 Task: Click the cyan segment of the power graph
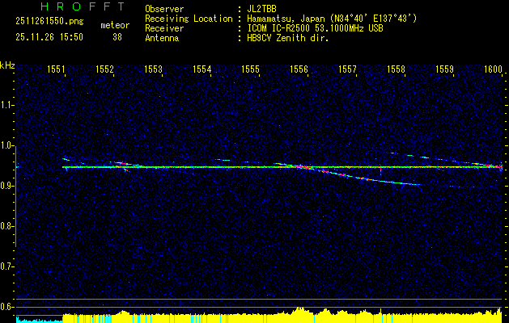click(36, 320)
